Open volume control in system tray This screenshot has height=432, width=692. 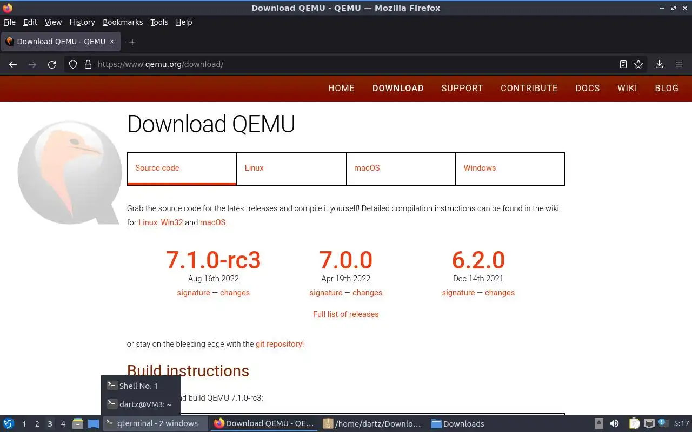[x=614, y=423]
